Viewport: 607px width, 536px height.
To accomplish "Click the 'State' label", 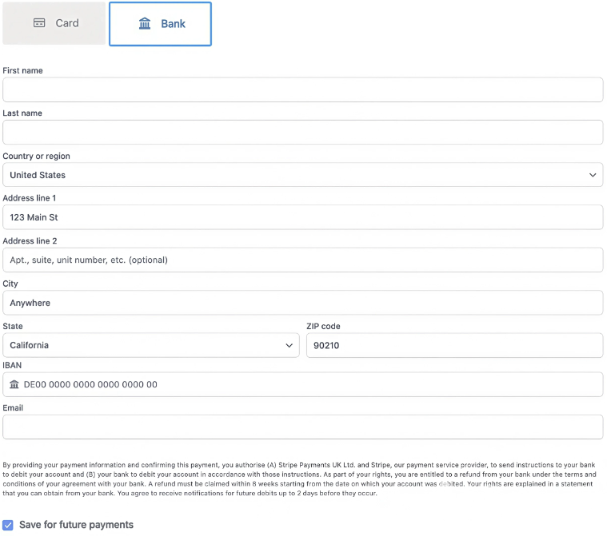I will [13, 327].
